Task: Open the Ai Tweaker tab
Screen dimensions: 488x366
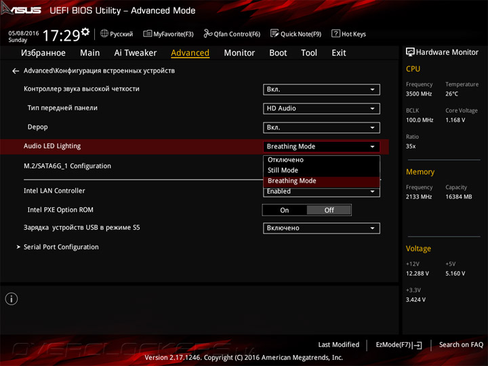Action: 136,53
